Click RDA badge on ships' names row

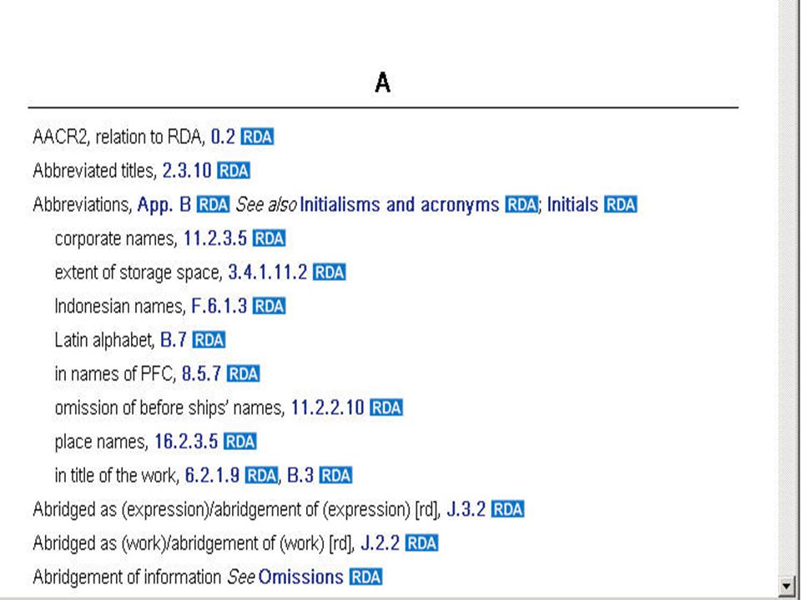tap(386, 407)
